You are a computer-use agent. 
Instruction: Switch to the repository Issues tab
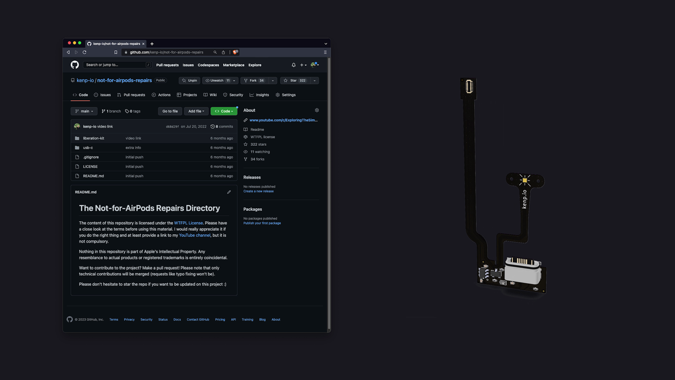[x=102, y=95]
